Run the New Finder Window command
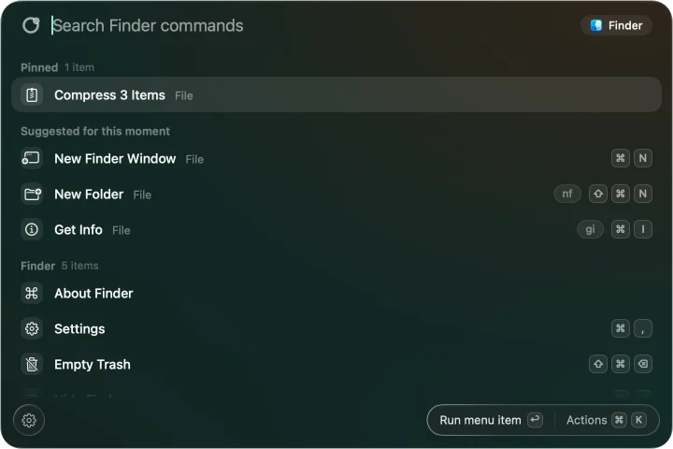This screenshot has width=673, height=449. 336,158
